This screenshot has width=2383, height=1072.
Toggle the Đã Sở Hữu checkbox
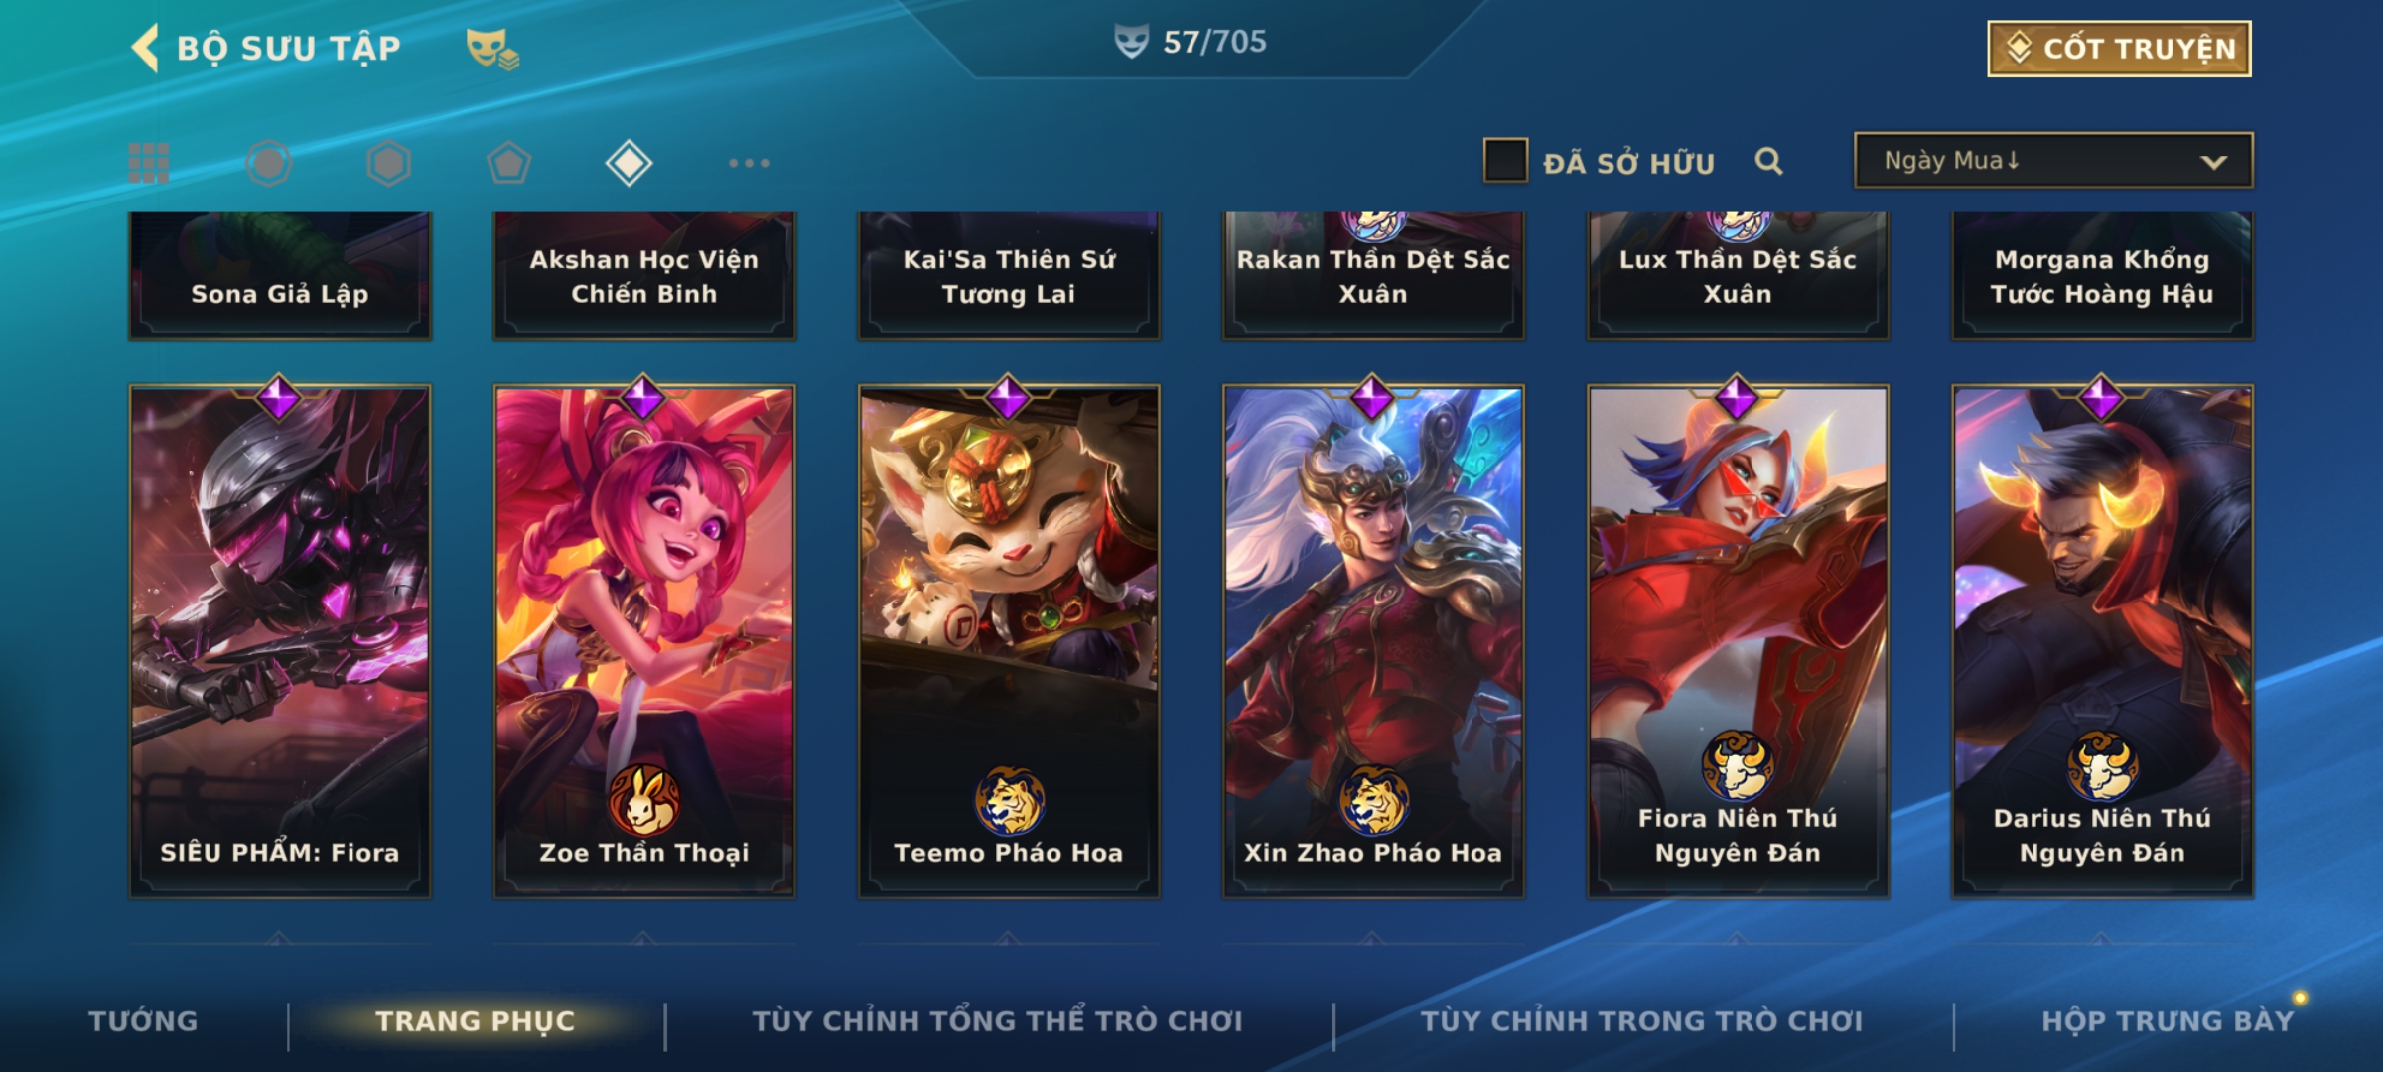click(1505, 161)
